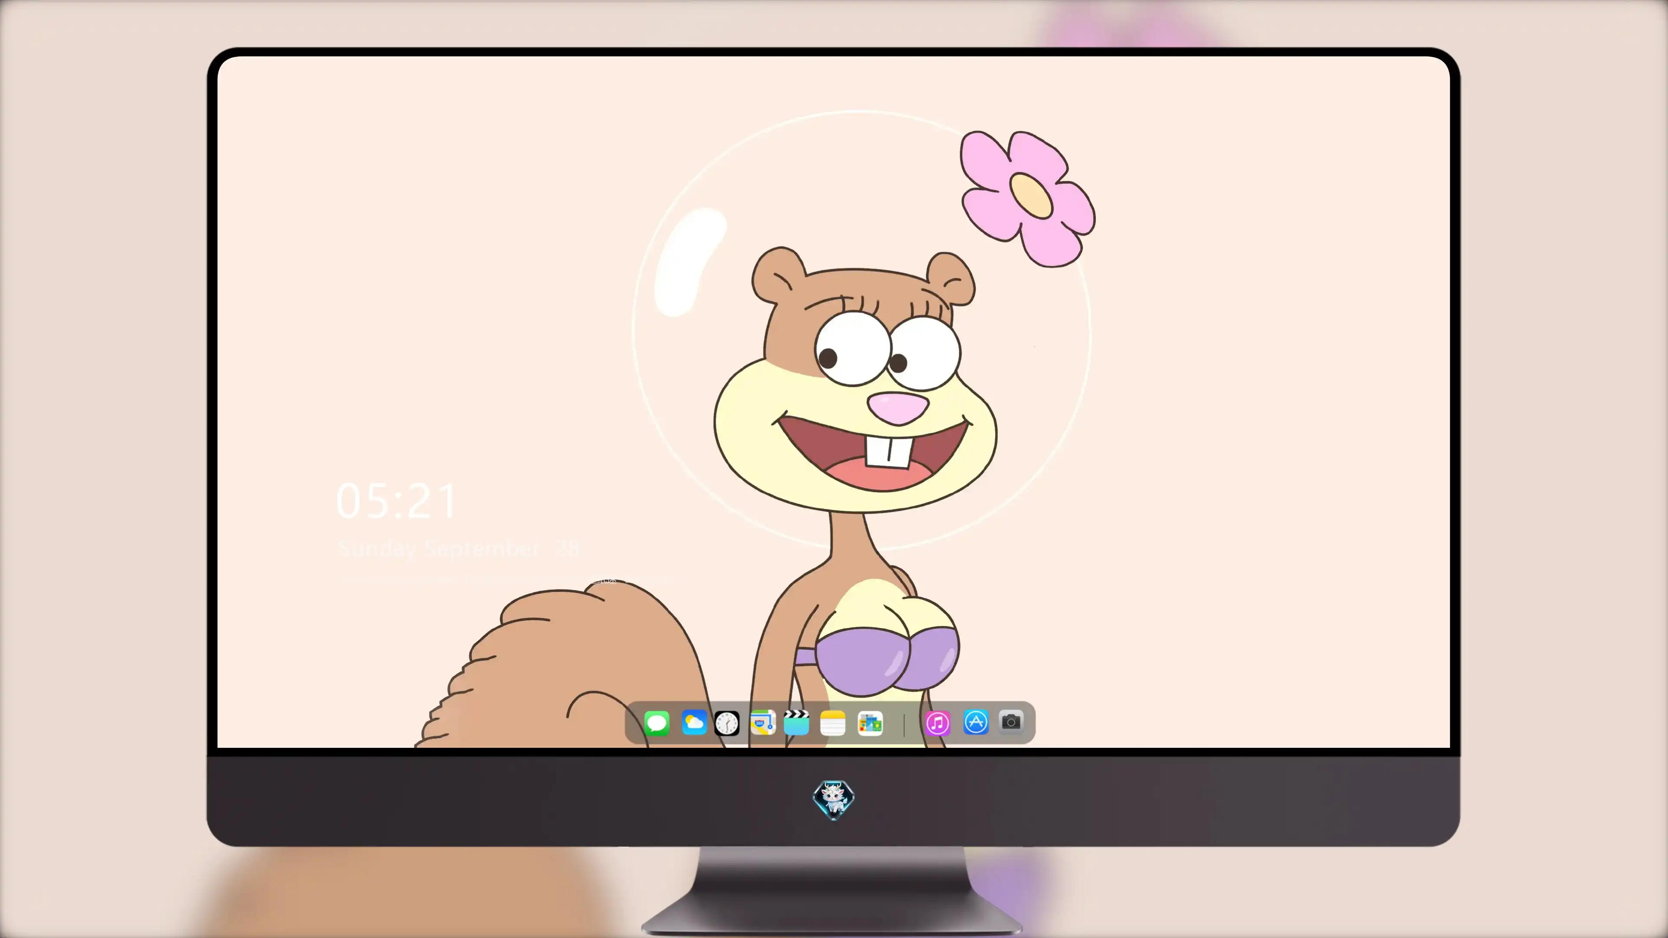This screenshot has height=938, width=1668.
Task: Open the Clock app in the dock
Action: (727, 723)
